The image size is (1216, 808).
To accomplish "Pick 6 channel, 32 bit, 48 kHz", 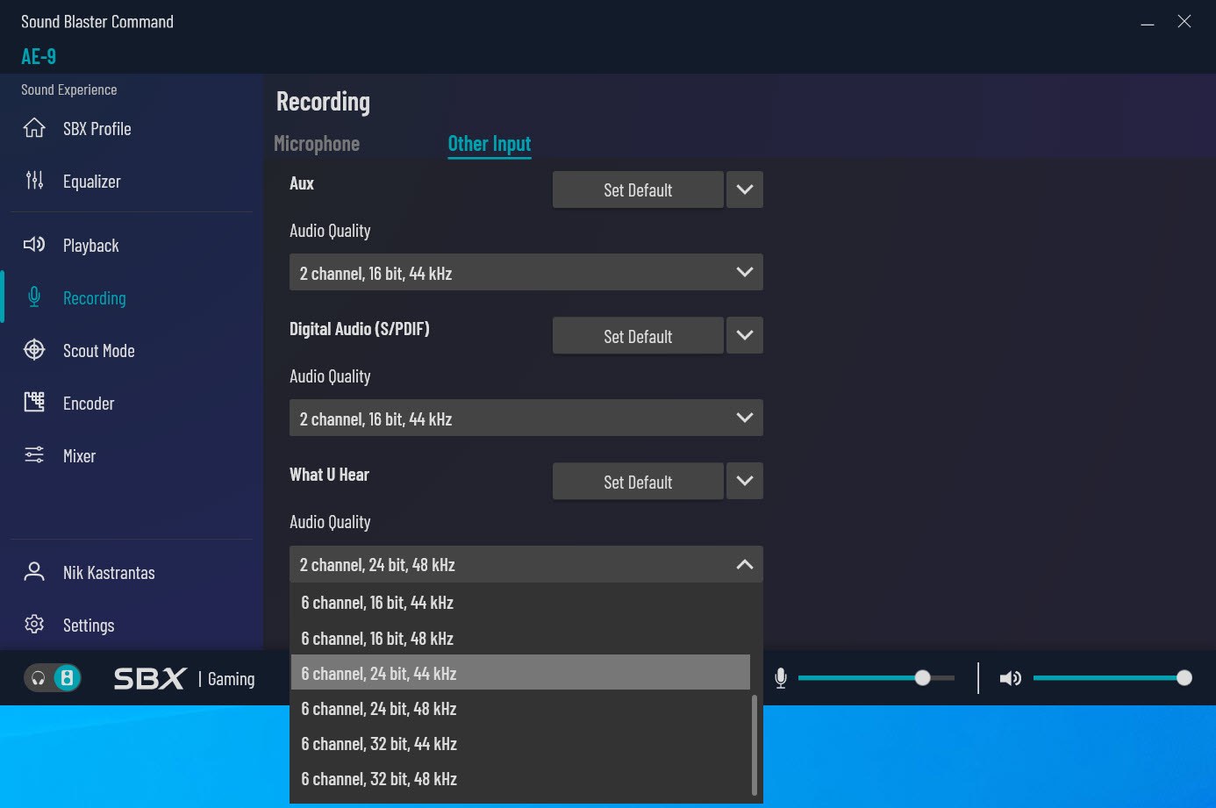I will 520,778.
